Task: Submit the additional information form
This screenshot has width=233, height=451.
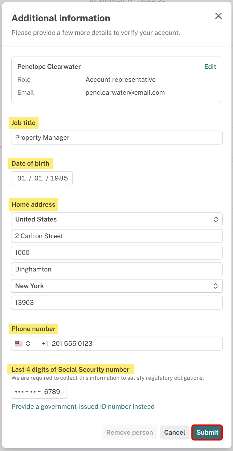Action: (x=207, y=432)
